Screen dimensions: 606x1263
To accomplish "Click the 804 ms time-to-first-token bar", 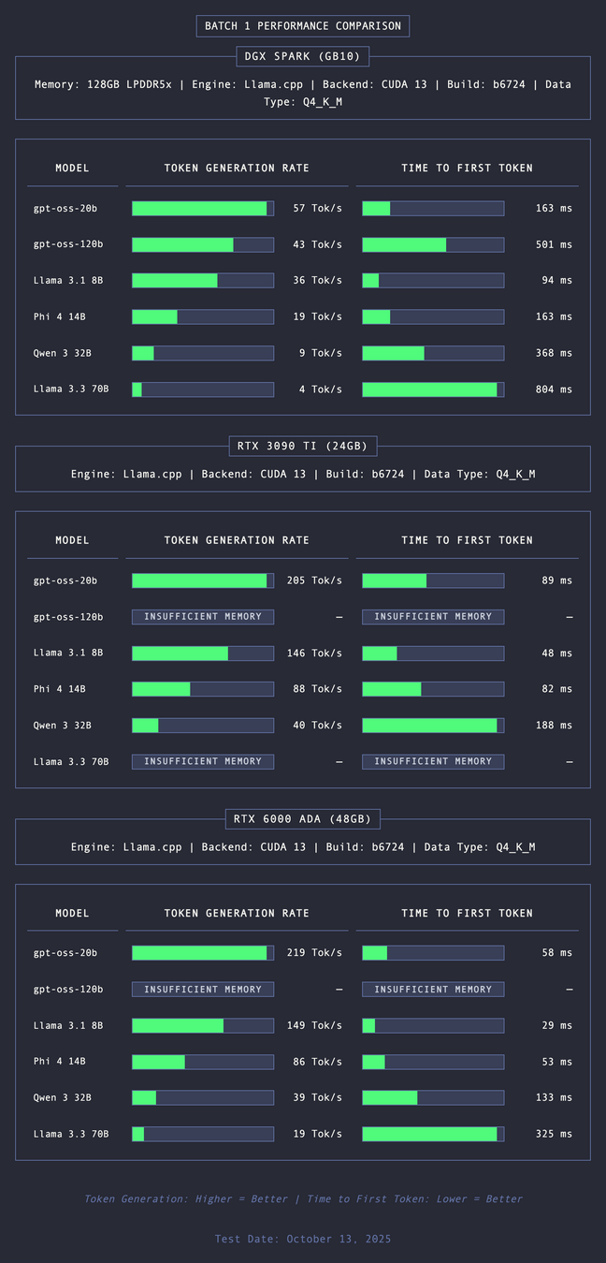I will (x=433, y=389).
